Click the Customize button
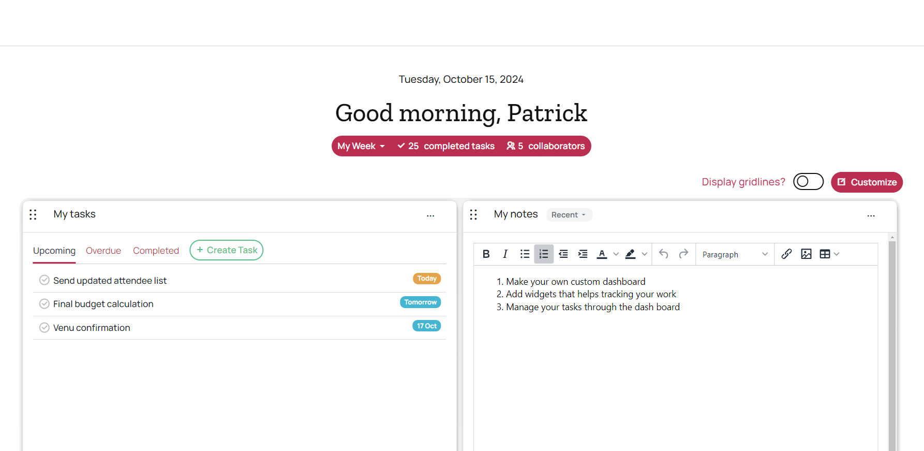This screenshot has height=451, width=924. tap(867, 182)
